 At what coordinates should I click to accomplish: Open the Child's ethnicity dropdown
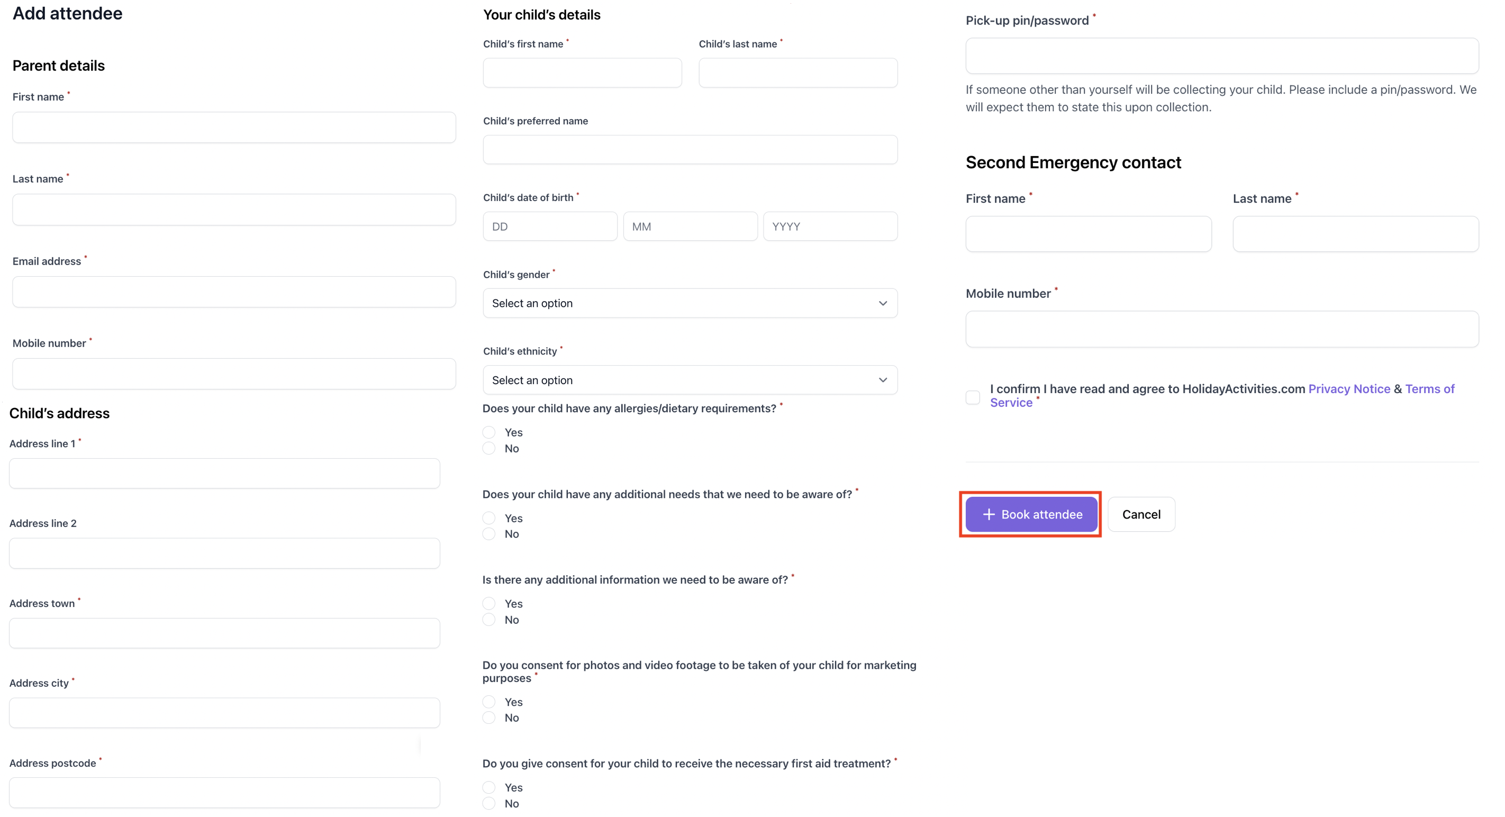coord(690,380)
